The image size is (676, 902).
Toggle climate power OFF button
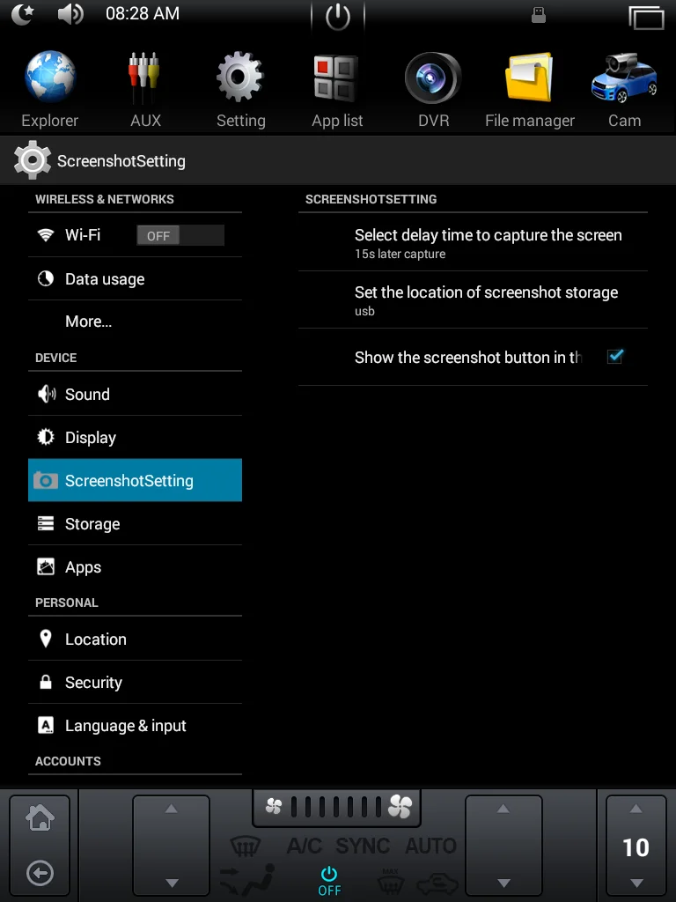(x=329, y=881)
